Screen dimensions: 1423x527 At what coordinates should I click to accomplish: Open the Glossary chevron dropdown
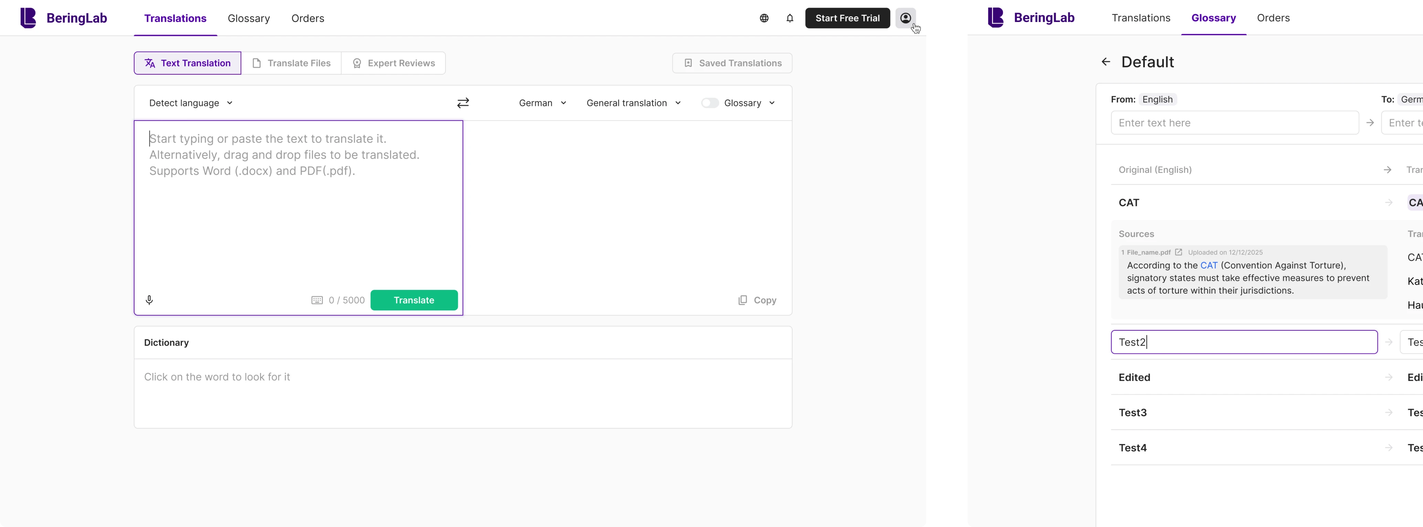(x=772, y=103)
